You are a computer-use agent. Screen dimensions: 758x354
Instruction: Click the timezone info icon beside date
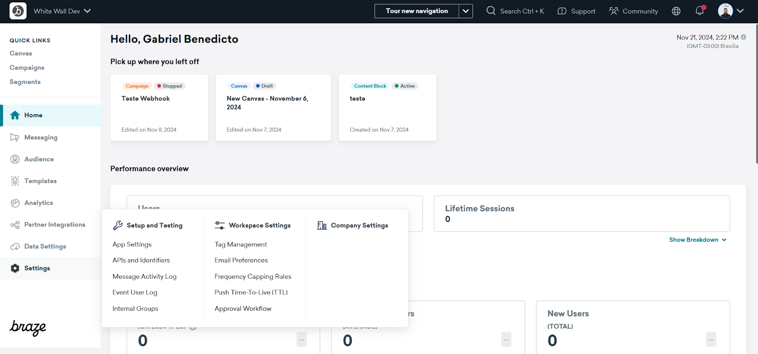click(x=743, y=37)
